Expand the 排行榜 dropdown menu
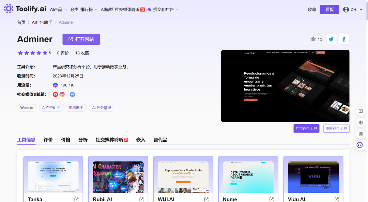Image resolution: width=368 pixels, height=202 pixels. point(89,10)
